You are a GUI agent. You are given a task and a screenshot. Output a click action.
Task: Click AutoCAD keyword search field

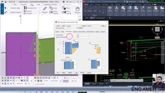(114, 2)
